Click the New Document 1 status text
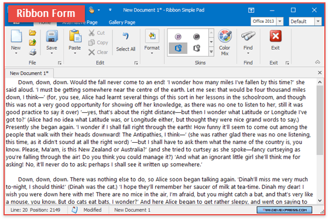 pos(132,210)
